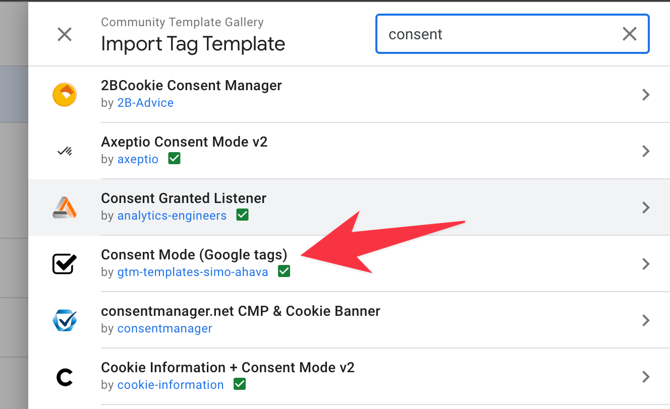Click the verified badge next to gtm-templates-simo-ahava
Image resolution: width=670 pixels, height=409 pixels.
(284, 272)
